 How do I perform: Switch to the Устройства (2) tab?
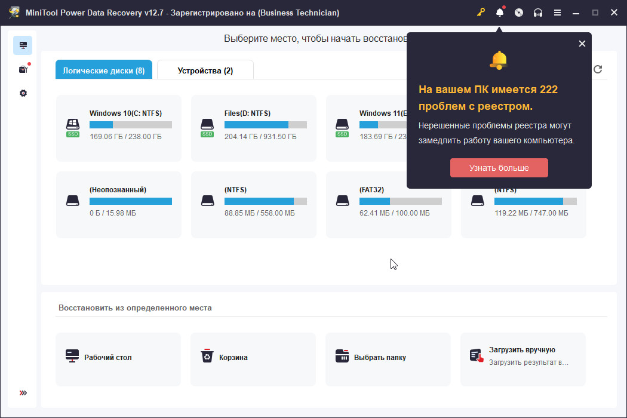point(205,70)
